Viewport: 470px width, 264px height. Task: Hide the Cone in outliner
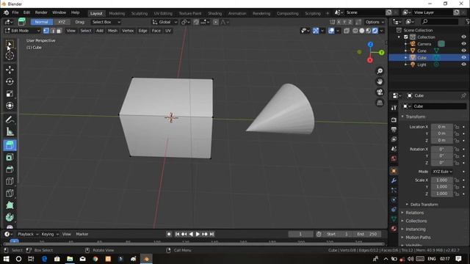[463, 51]
